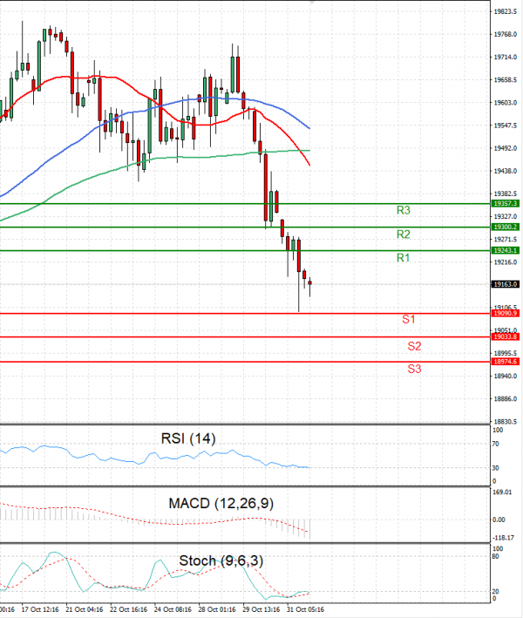Click the S3 support label
This screenshot has width=523, height=618.
[414, 370]
